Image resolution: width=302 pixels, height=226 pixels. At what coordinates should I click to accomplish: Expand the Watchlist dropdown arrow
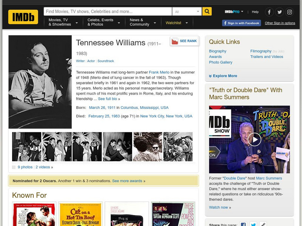click(x=186, y=23)
